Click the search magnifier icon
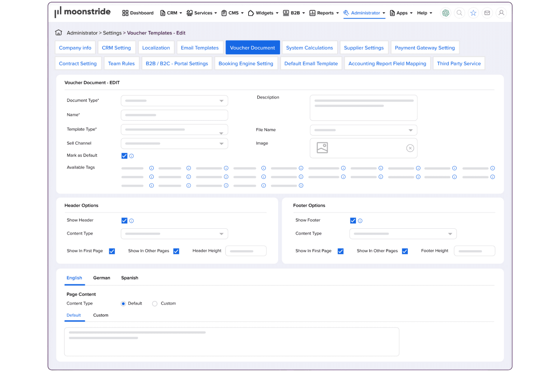 point(459,13)
